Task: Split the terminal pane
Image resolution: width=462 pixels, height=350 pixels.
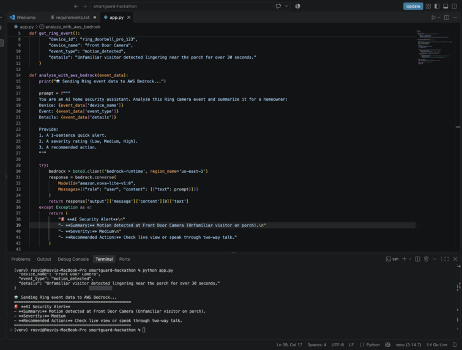Action: tap(417, 259)
